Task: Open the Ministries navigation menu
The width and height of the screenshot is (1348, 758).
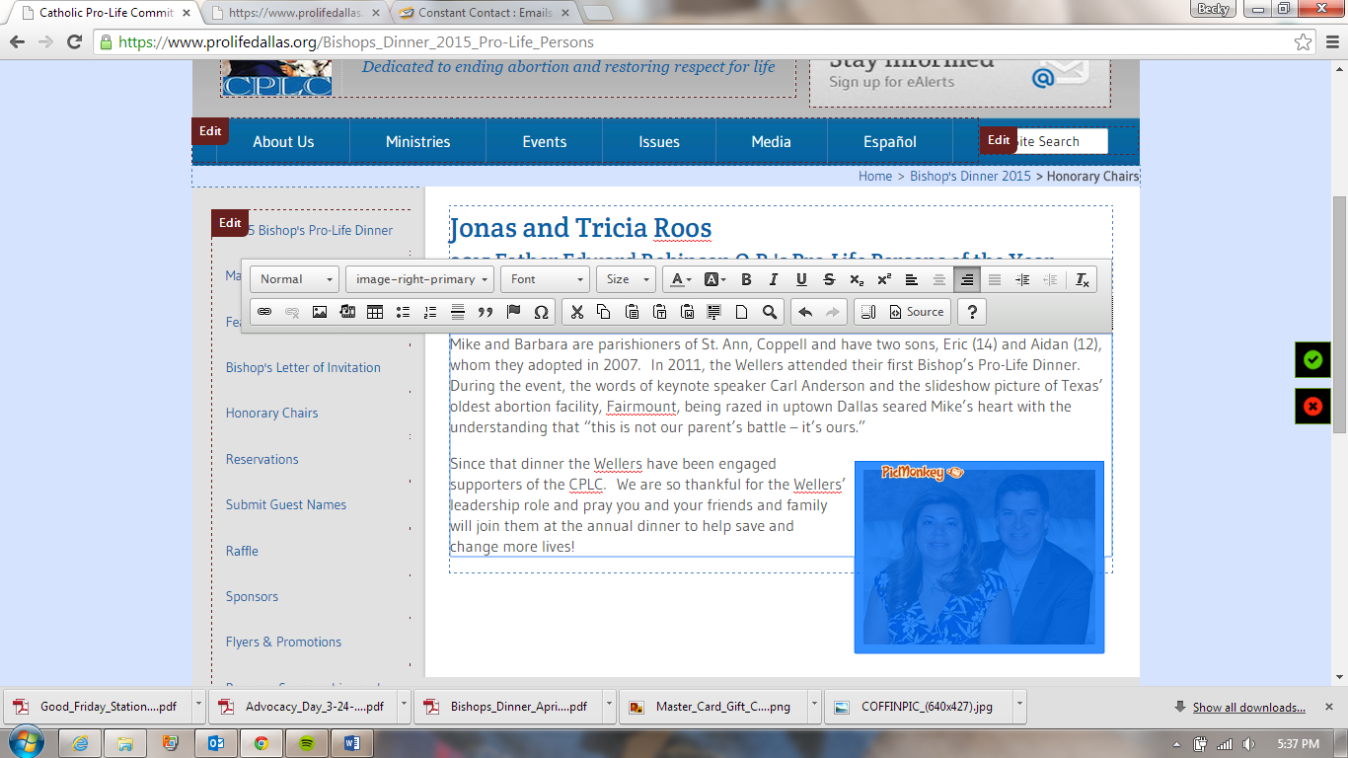Action: [x=418, y=142]
